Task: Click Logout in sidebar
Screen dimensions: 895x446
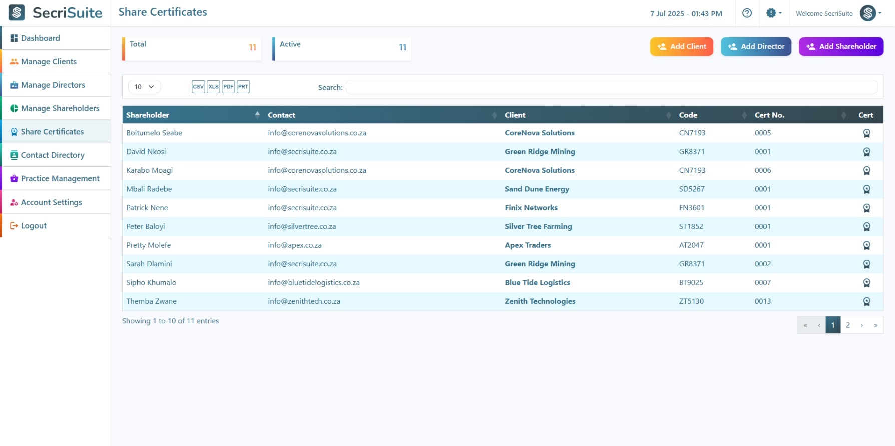Action: click(x=56, y=226)
